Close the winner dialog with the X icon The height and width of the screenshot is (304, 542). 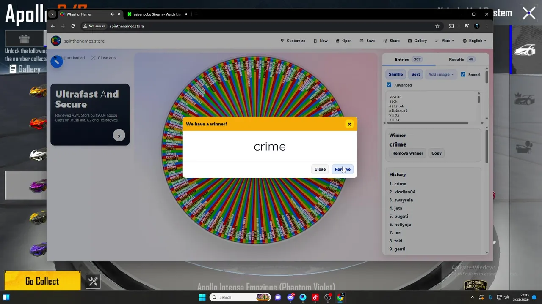point(349,124)
